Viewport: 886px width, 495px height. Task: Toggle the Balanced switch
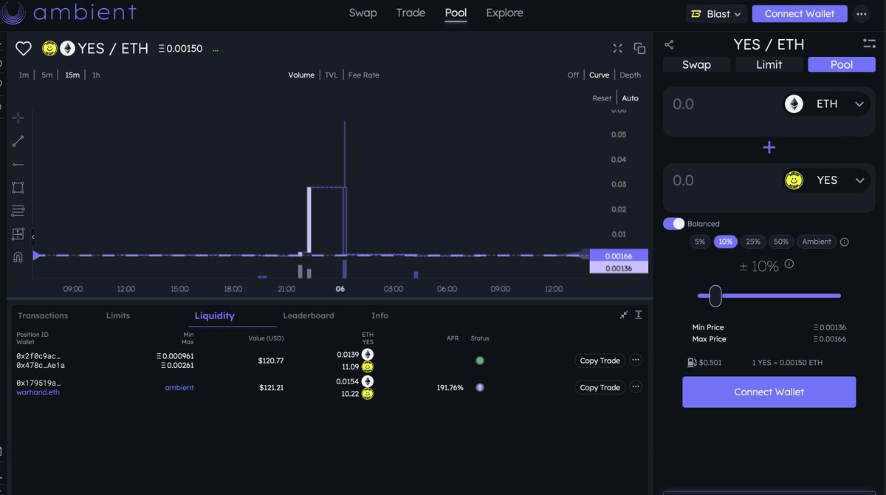(673, 224)
